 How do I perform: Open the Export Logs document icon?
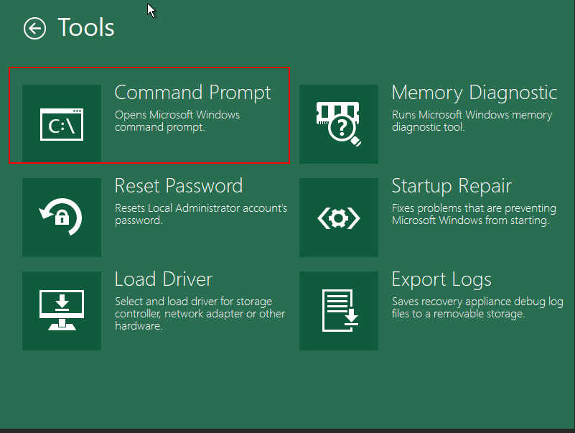(339, 310)
